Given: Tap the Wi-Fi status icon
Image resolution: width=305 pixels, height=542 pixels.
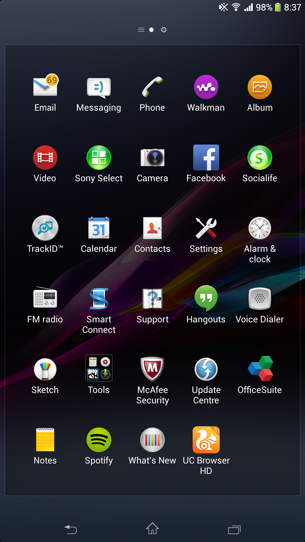Looking at the screenshot, I should coord(236,7).
